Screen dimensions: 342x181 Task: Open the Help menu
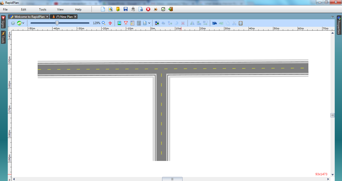pyautogui.click(x=78, y=10)
